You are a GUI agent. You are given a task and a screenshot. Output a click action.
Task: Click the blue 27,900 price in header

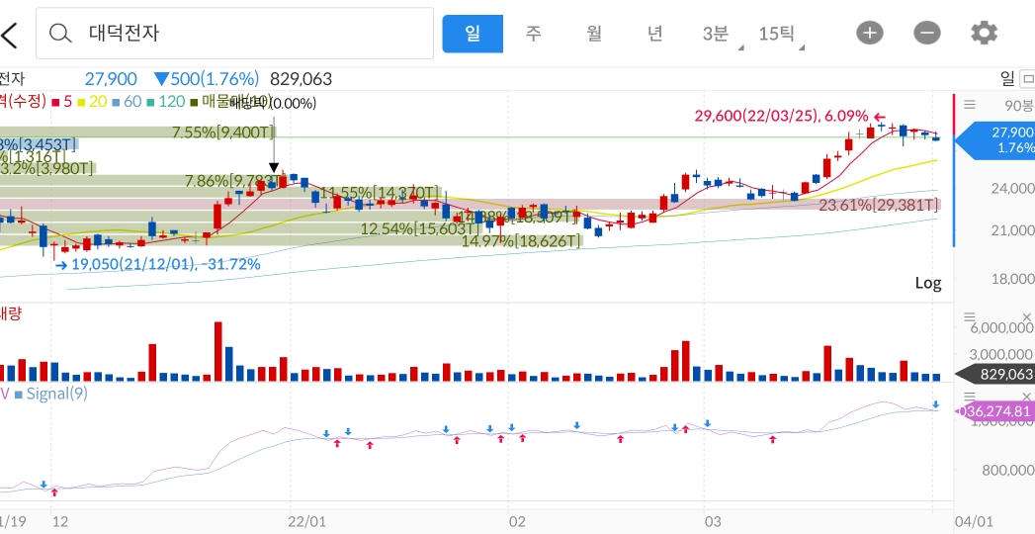[x=111, y=80]
